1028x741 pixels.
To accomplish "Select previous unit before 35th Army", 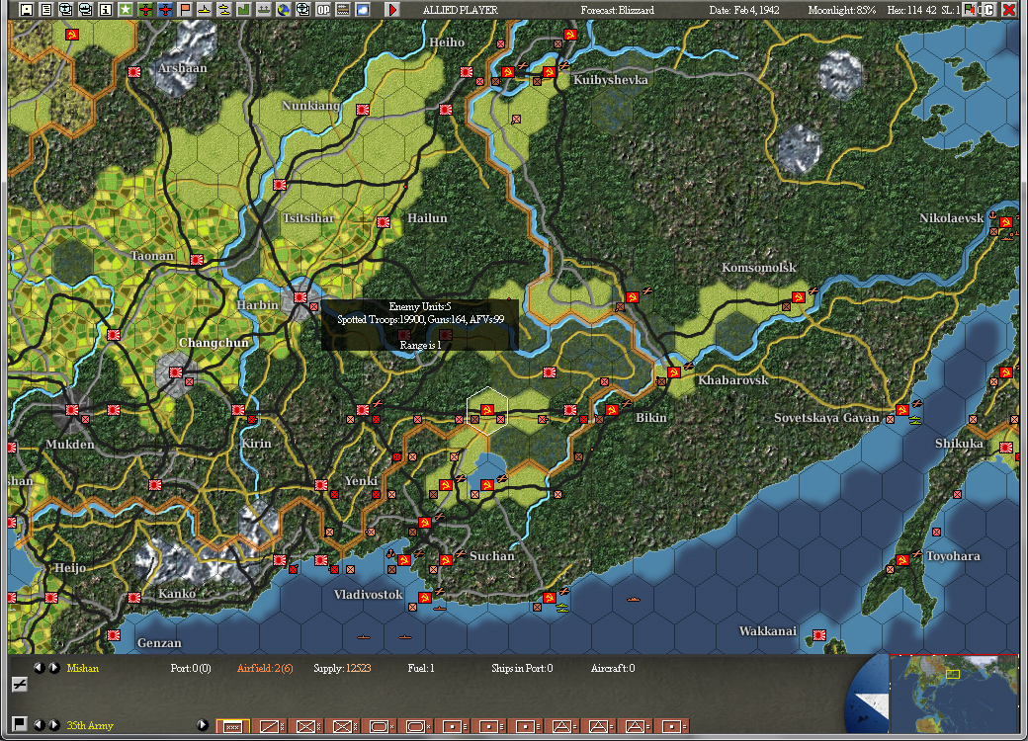I will pos(40,724).
